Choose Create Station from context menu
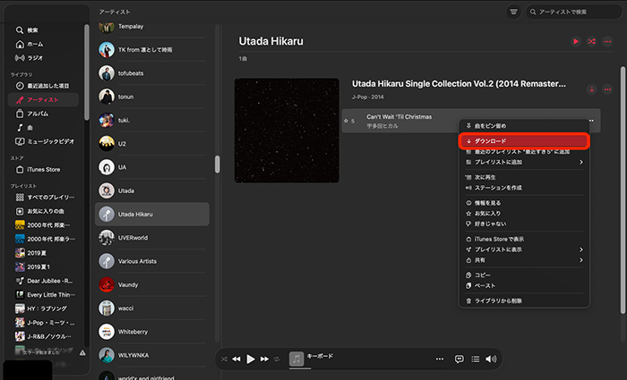Screen dimensions: 627x380 pos(524,188)
